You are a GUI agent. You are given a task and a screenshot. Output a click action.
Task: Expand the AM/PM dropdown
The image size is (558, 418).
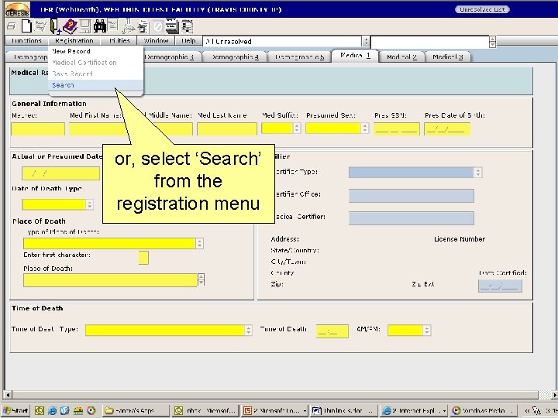427,331
